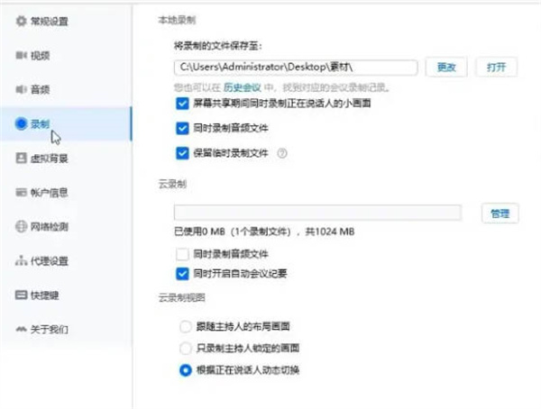Click the help icon next to 保留临时录制文件
This screenshot has height=409, width=541.
tap(282, 153)
